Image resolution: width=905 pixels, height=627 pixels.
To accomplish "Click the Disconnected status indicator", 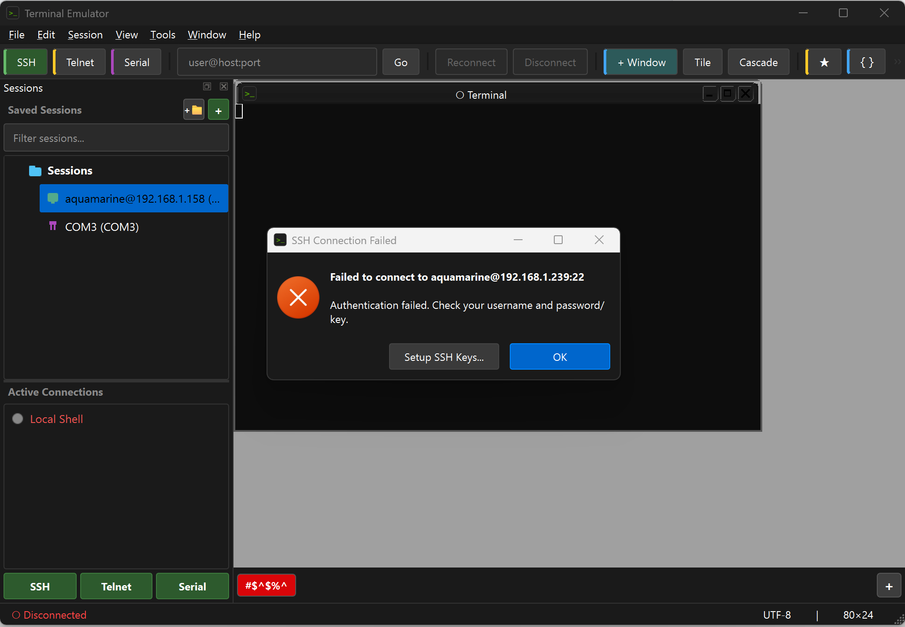I will [49, 615].
